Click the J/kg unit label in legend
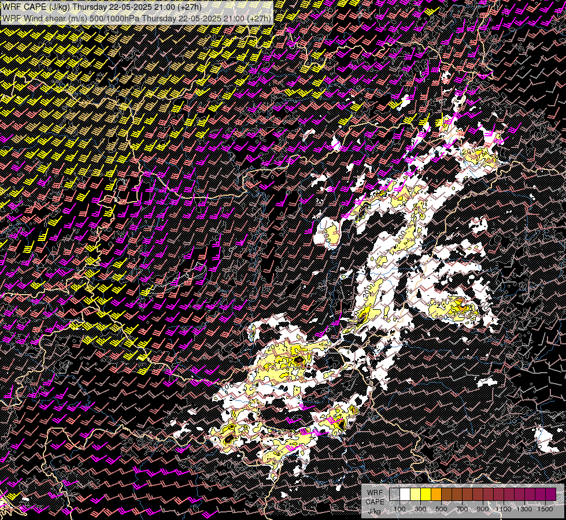 tap(375, 511)
